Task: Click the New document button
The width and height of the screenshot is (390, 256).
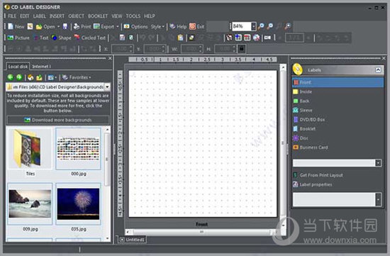Action: [x=16, y=26]
